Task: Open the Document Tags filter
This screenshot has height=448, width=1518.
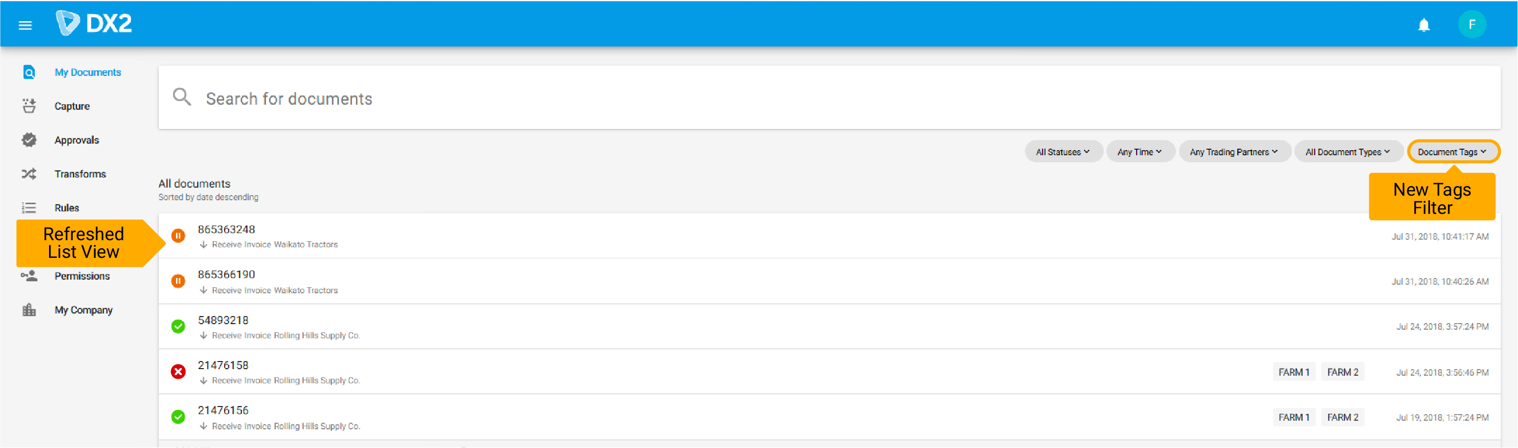Action: (1452, 151)
